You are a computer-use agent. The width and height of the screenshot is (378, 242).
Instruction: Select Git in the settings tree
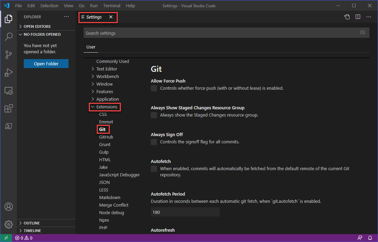coord(103,129)
